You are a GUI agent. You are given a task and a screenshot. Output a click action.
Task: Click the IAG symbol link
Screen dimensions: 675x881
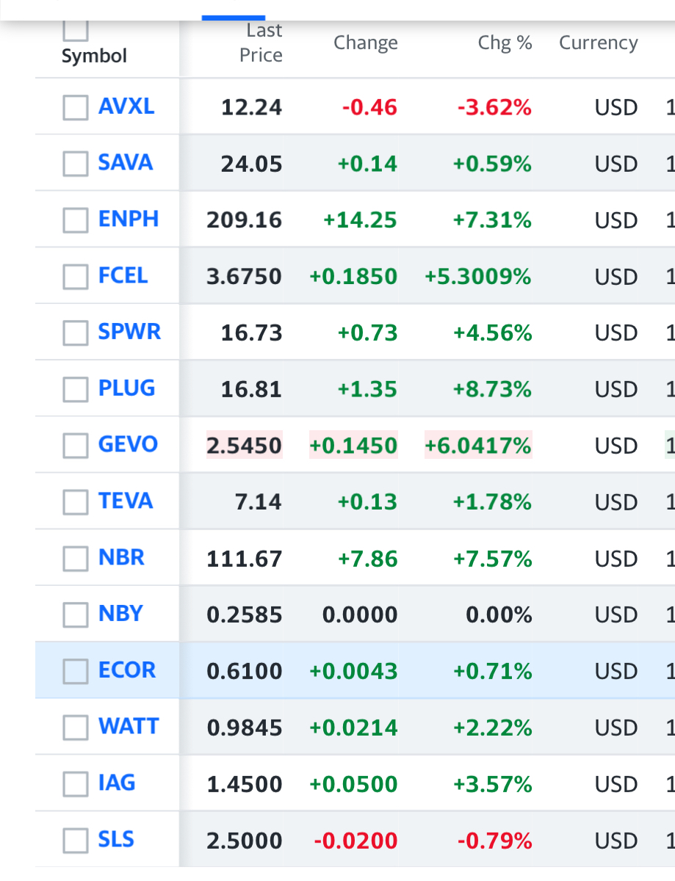coord(117,783)
